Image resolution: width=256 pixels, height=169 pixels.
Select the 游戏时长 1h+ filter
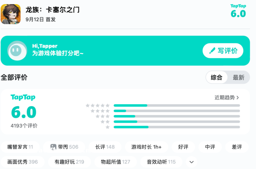tap(146, 147)
